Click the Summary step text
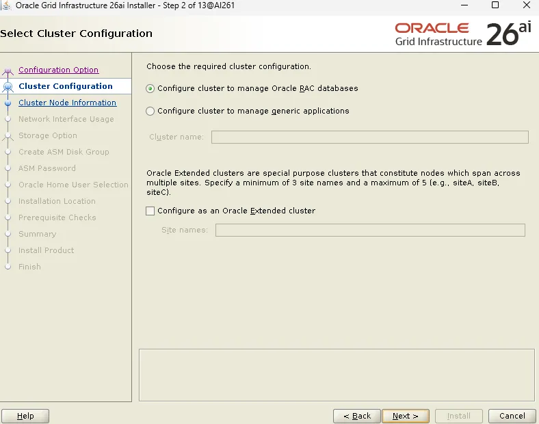Image resolution: width=539 pixels, height=424 pixels. point(38,235)
